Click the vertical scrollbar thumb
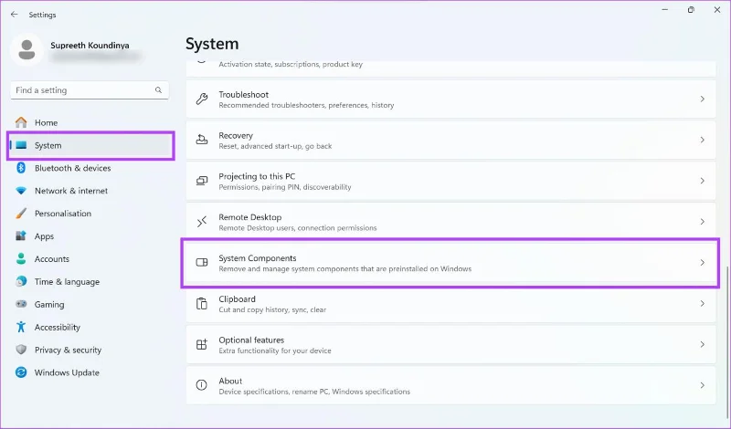The image size is (731, 429). (727, 340)
